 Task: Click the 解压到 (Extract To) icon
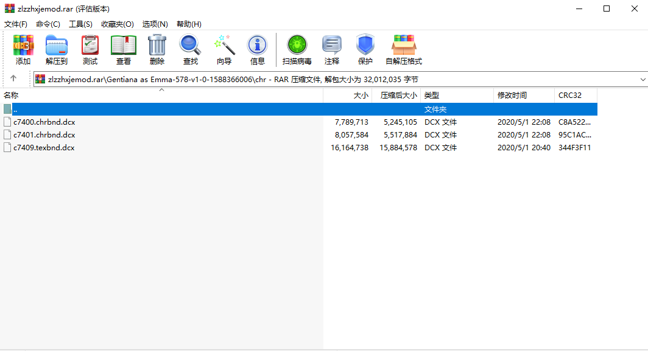[x=56, y=49]
